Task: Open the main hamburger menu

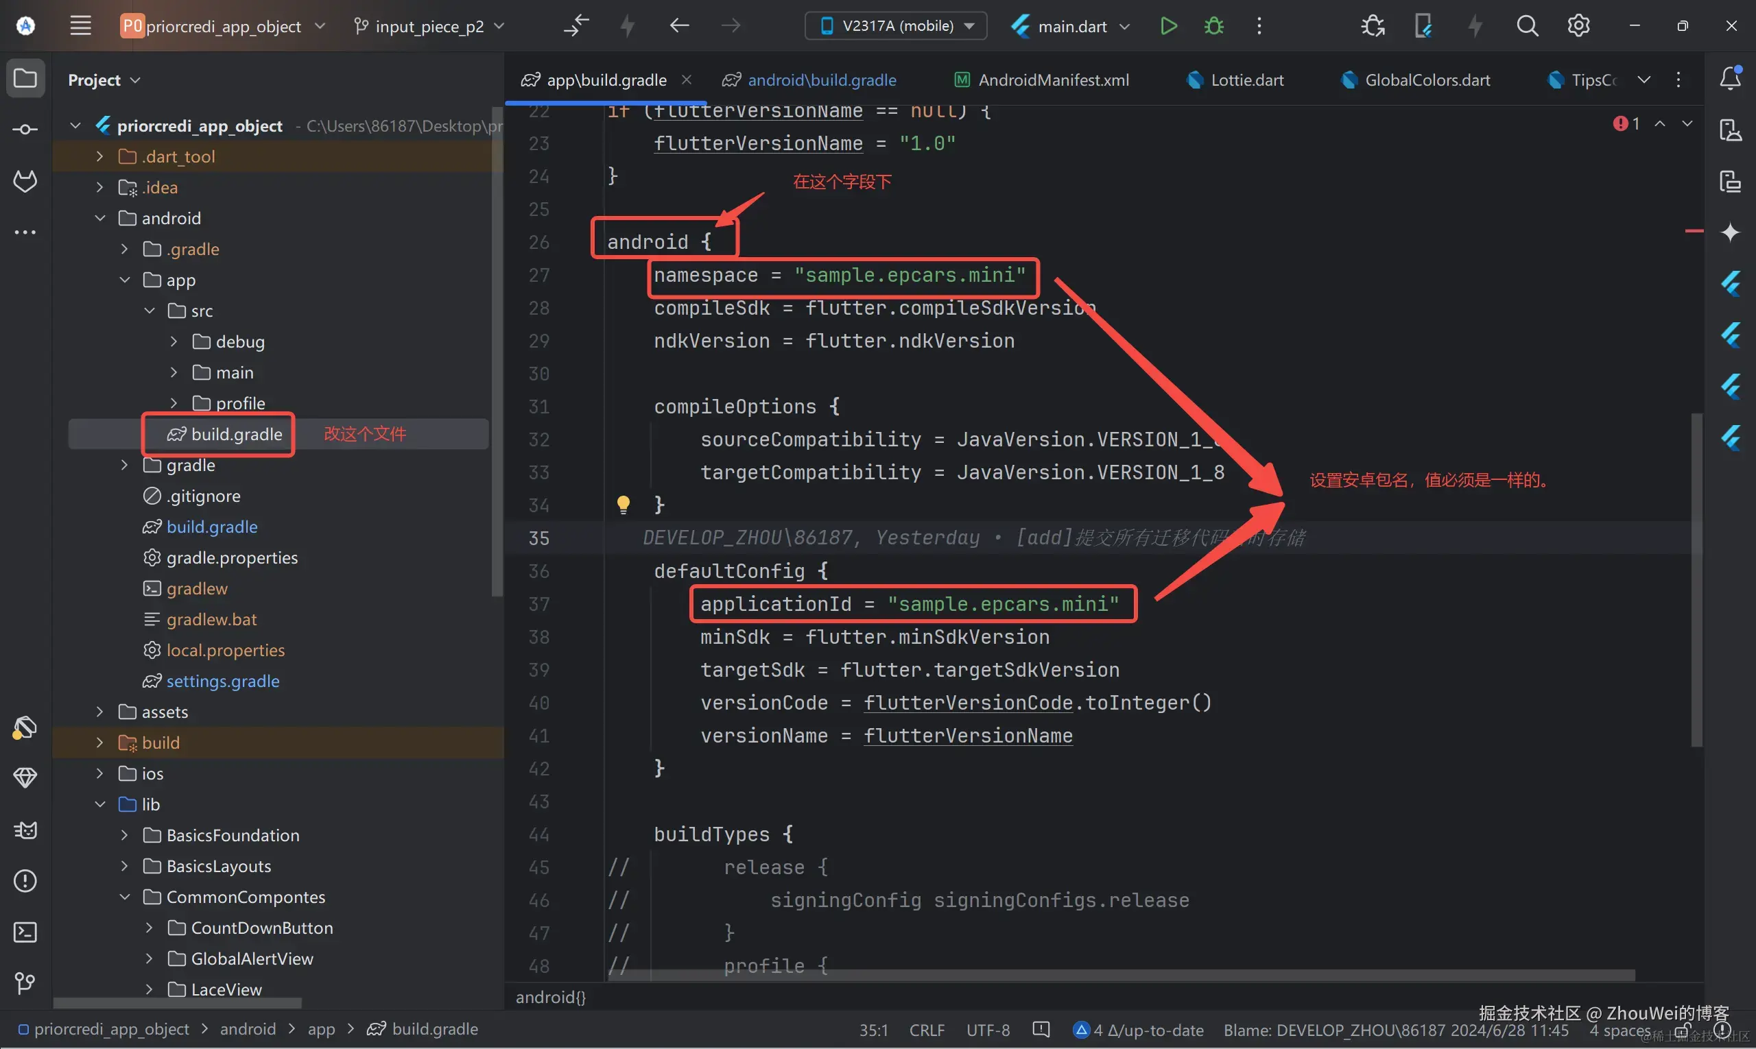Action: point(81,26)
